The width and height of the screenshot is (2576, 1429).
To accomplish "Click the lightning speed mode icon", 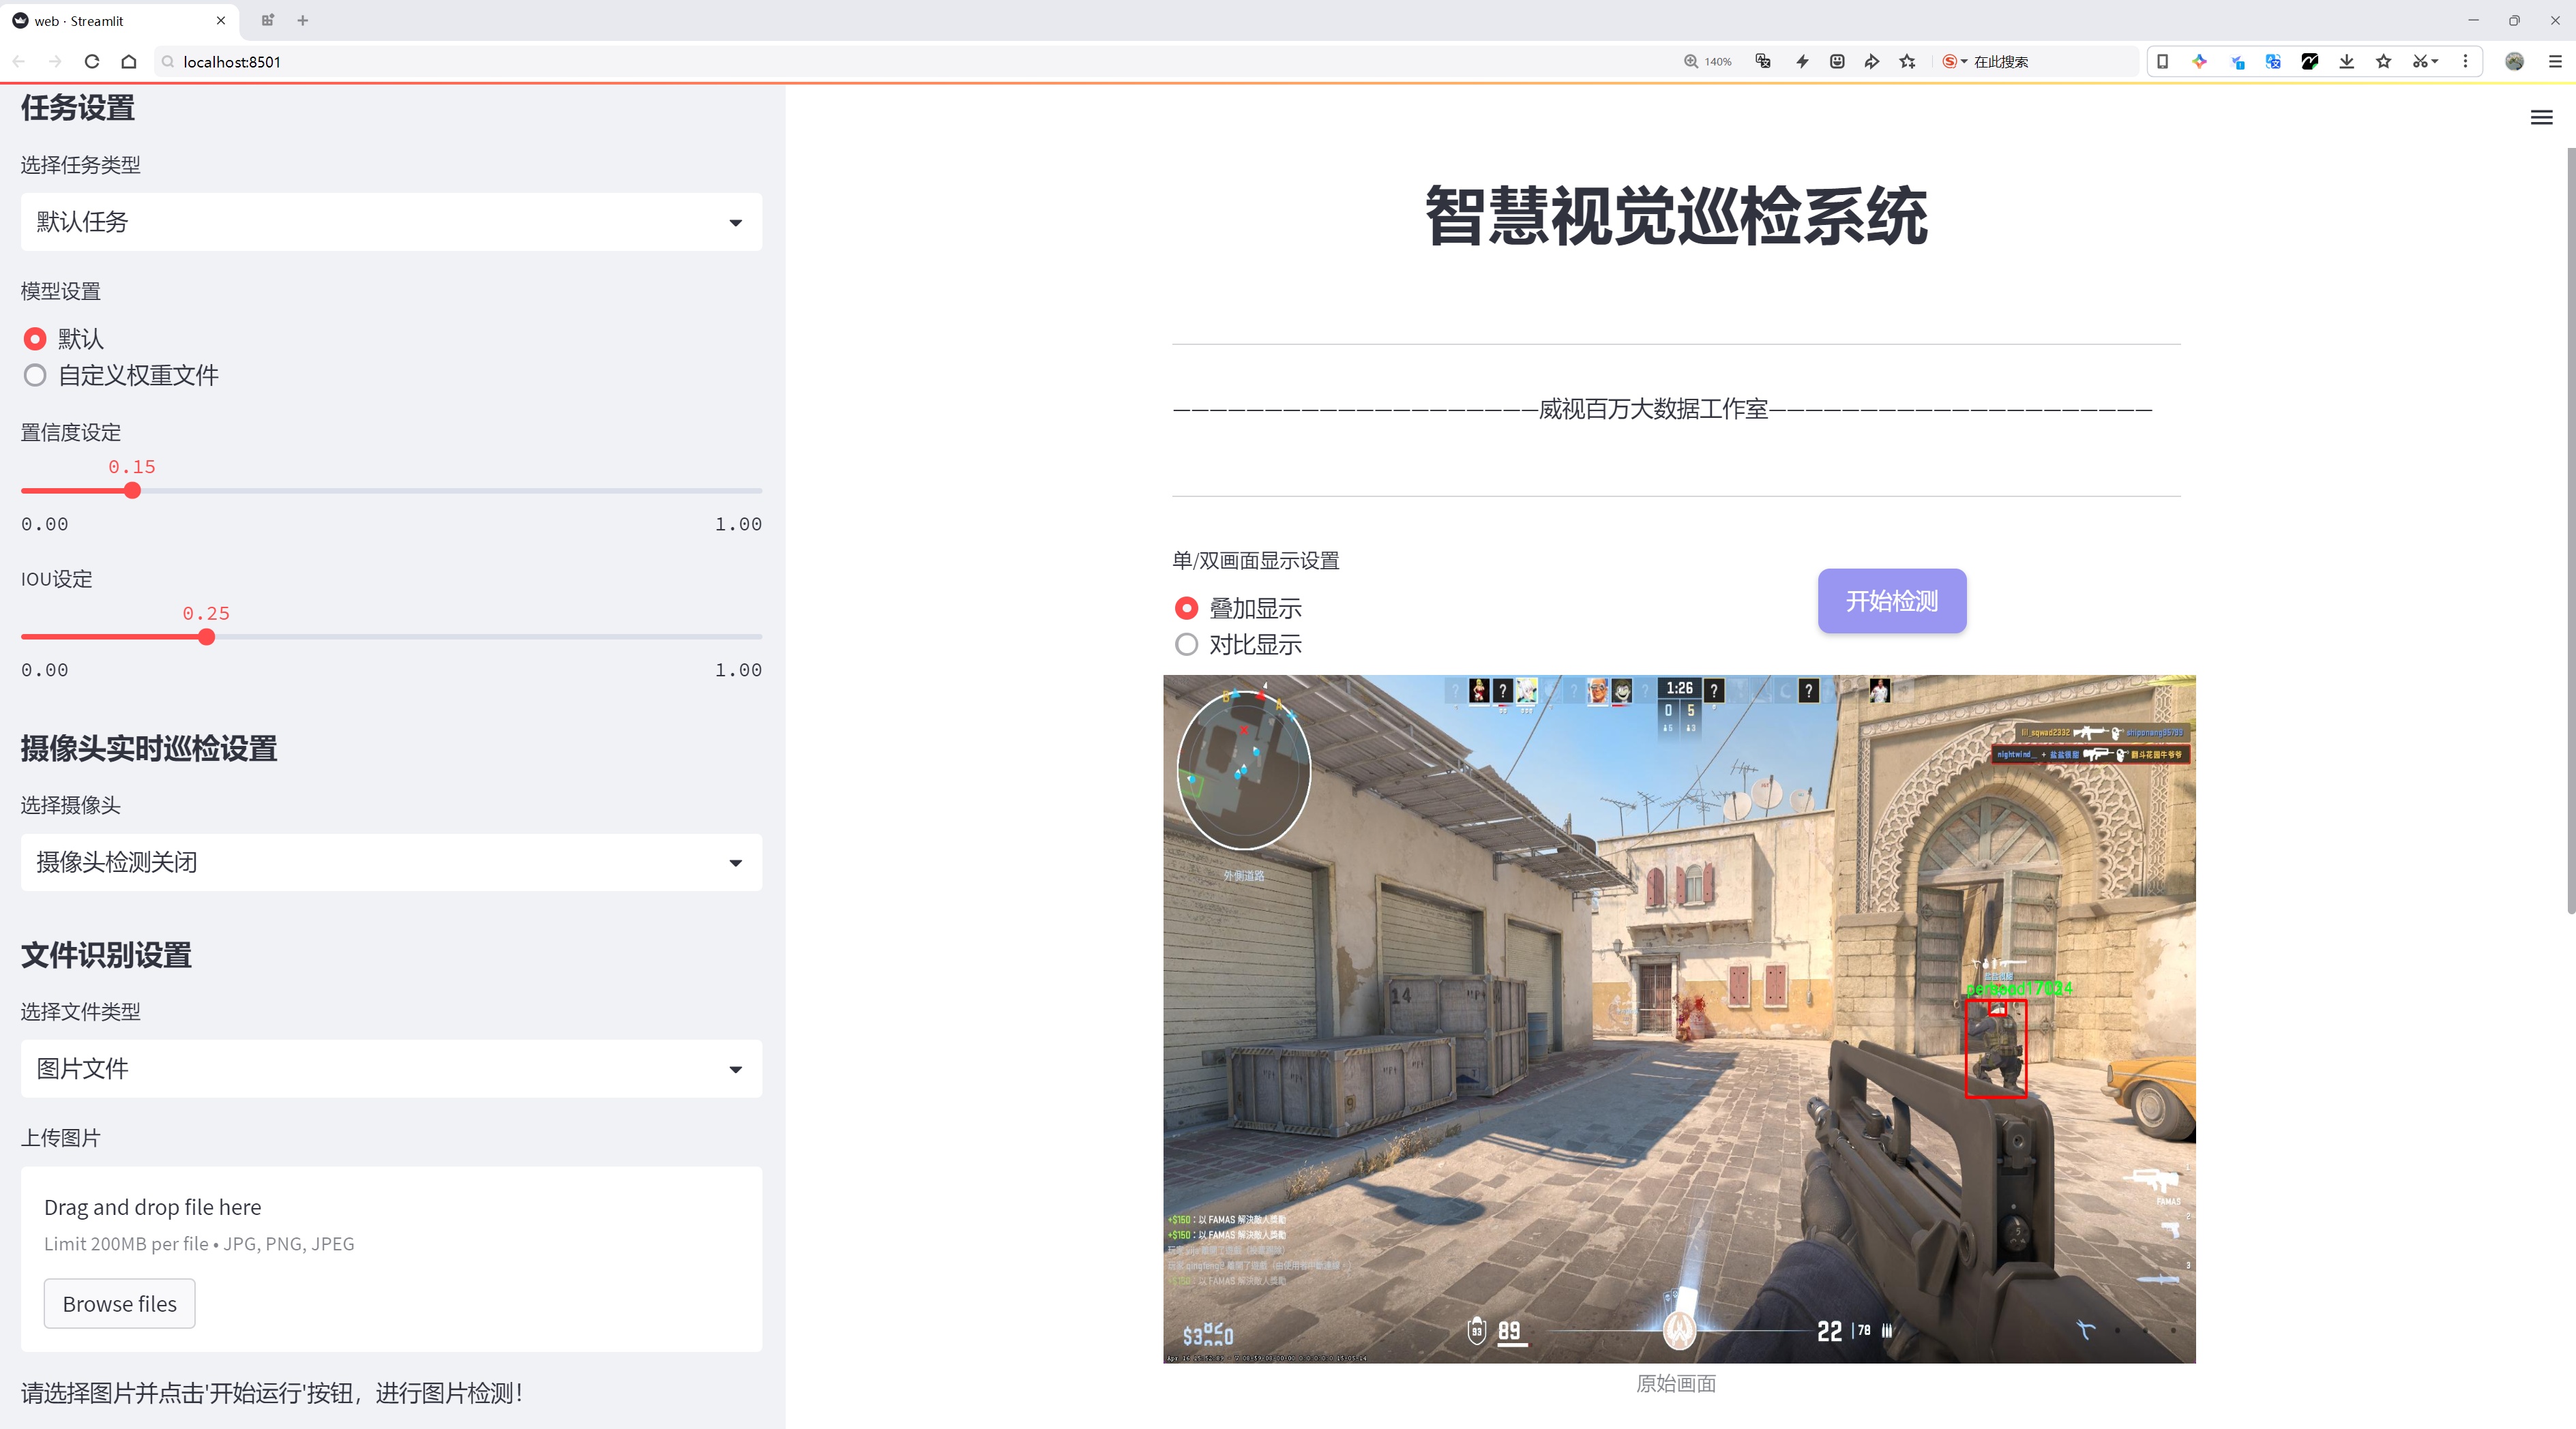I will (x=1802, y=62).
